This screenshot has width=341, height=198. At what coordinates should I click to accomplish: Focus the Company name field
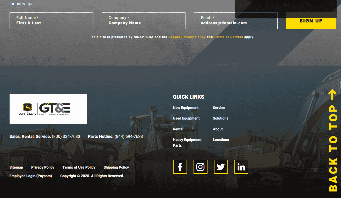pyautogui.click(x=143, y=21)
